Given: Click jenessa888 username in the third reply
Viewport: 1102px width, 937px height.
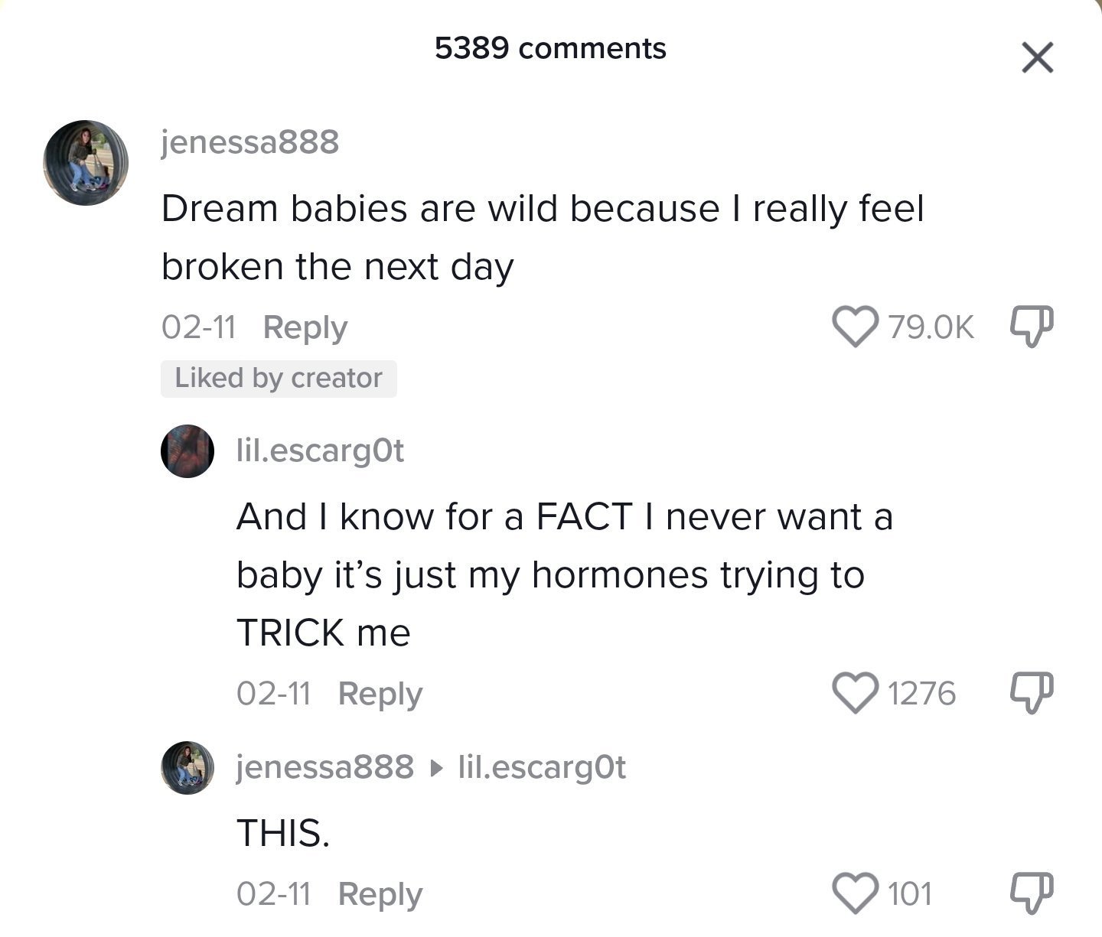Looking at the screenshot, I should [x=324, y=766].
